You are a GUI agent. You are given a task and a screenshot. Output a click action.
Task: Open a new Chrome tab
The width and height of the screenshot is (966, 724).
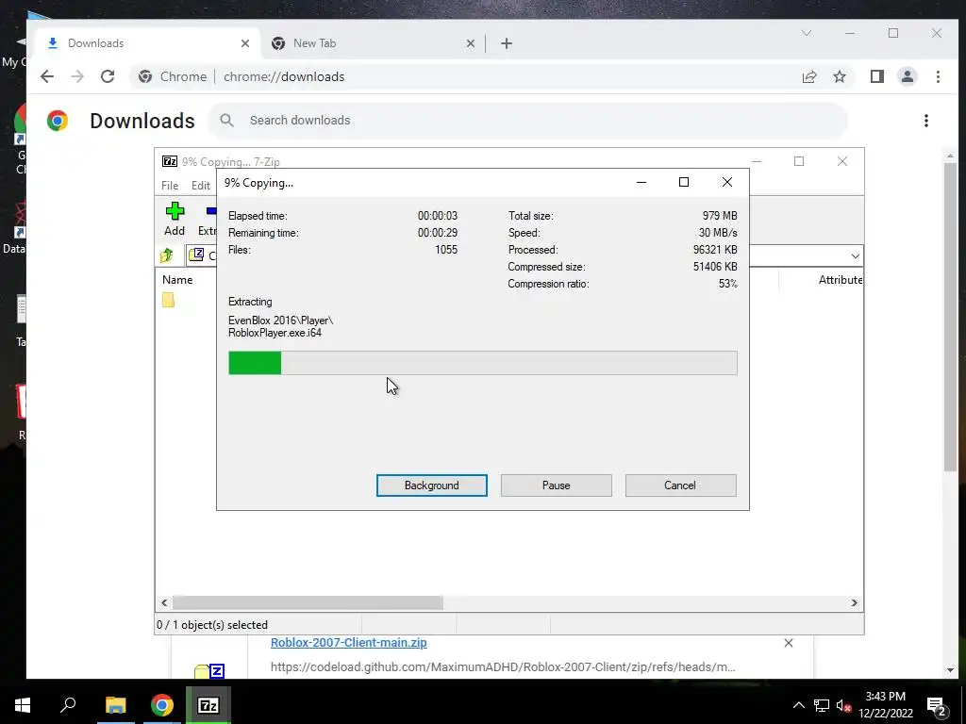(507, 43)
